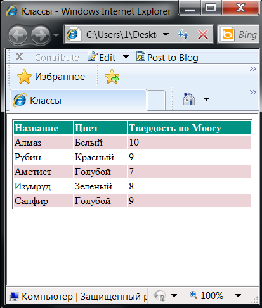
Task: Open a new blank tab
Action: [156, 100]
